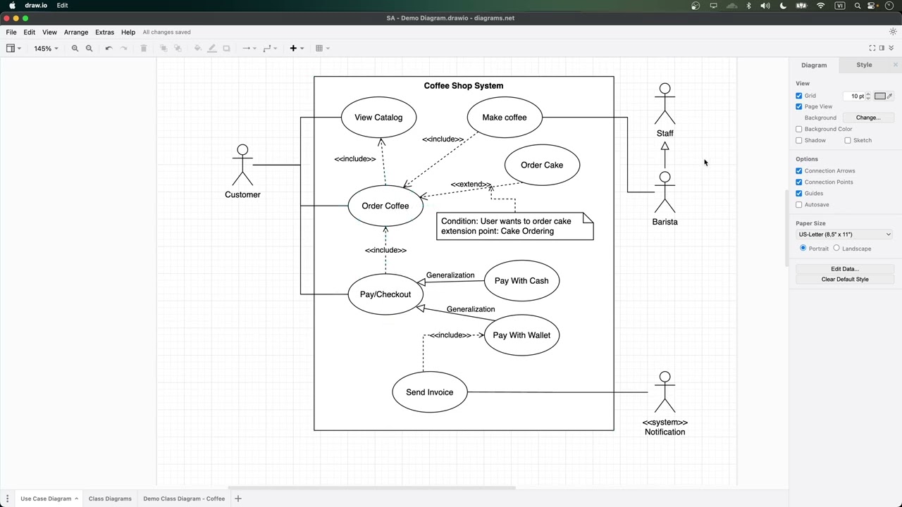Toggle dark mode with the sun icon
Screen dimensions: 902x507
point(893,32)
